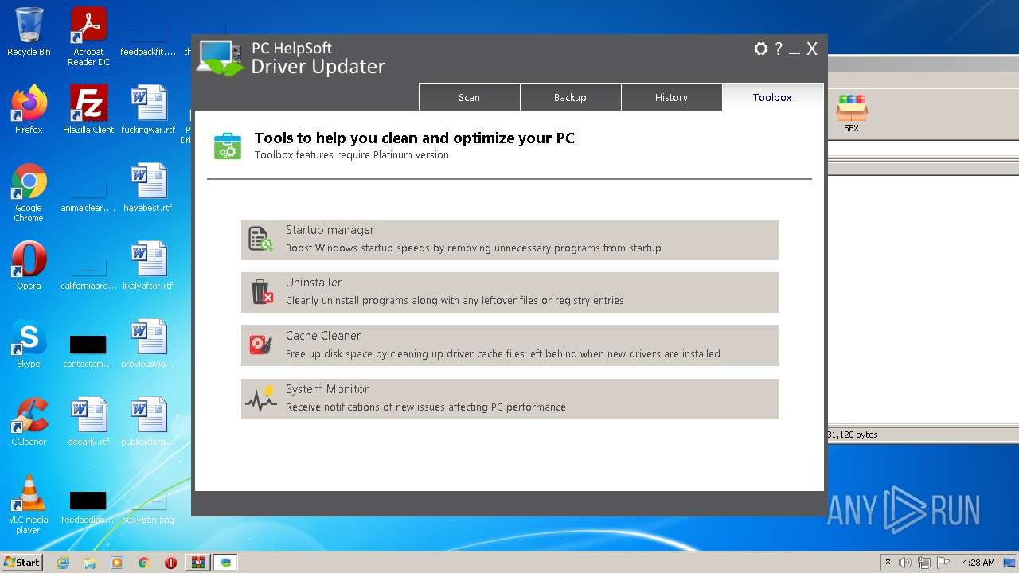Select the Opera desktop shortcut
1019x573 pixels.
coord(29,266)
